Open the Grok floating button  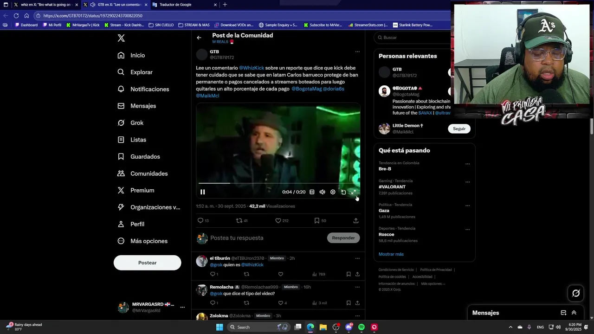[x=576, y=293]
